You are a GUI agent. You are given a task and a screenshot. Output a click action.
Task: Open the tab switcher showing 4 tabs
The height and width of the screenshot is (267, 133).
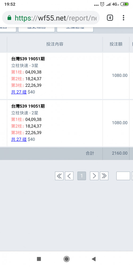[110, 18]
